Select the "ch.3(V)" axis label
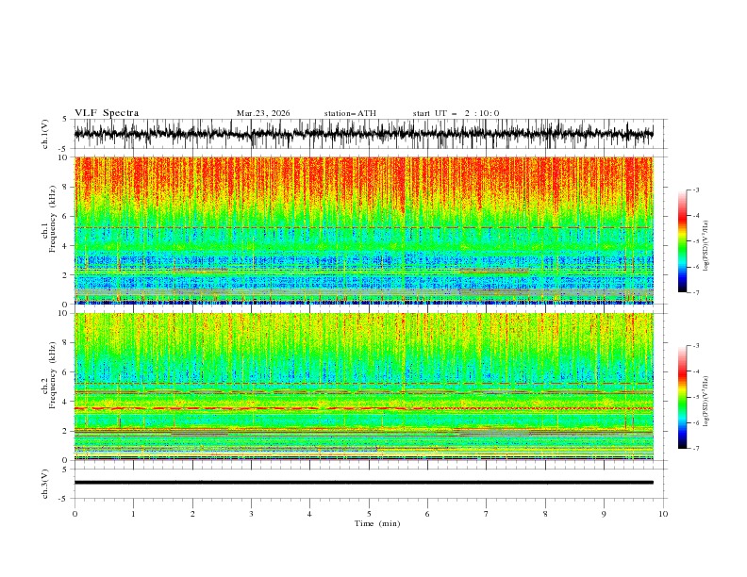Image resolution: width=747 pixels, height=577 pixels. 45,484
